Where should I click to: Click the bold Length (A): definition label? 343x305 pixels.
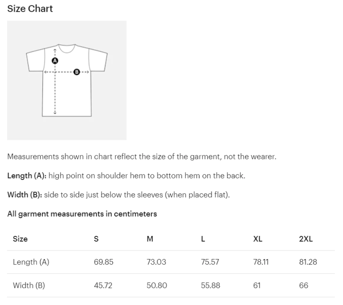27,176
